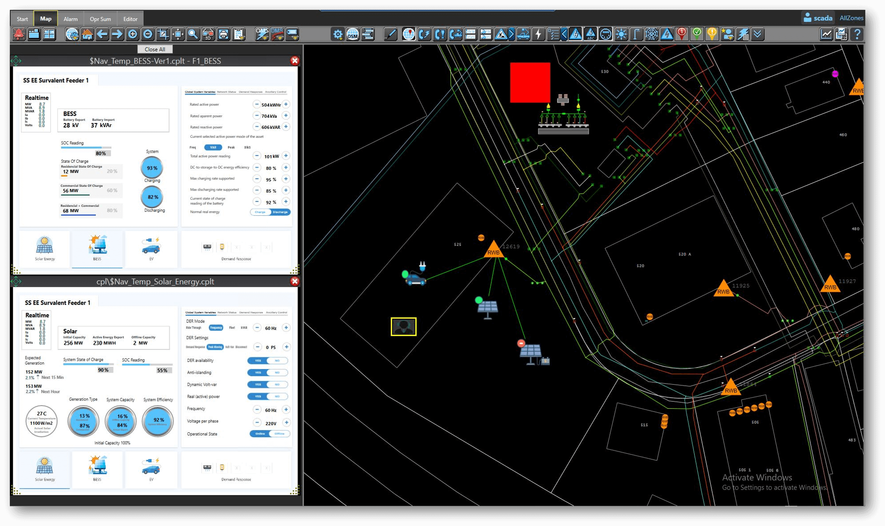Open the Opr Sum tab
The image size is (885, 526).
pyautogui.click(x=100, y=19)
